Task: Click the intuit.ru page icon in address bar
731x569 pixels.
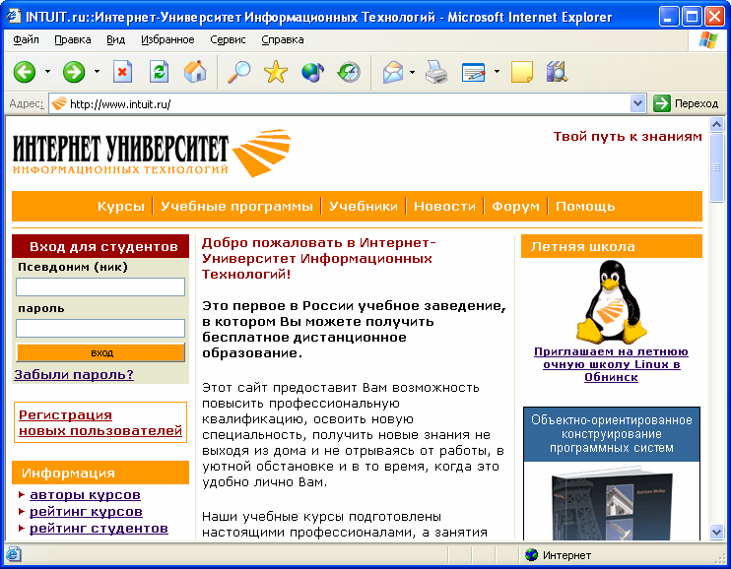Action: pyautogui.click(x=59, y=103)
